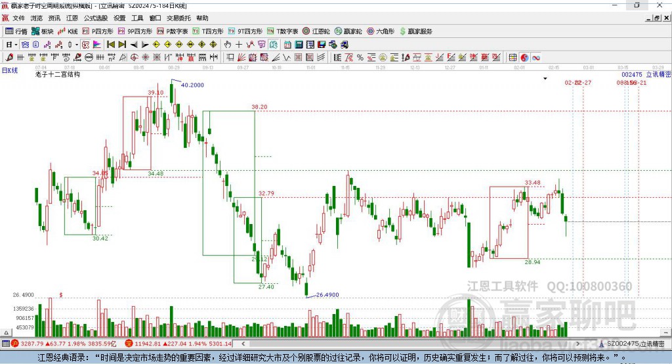This screenshot has height=364, width=672.
Task: Open the calculator icon
Action: 299,45
